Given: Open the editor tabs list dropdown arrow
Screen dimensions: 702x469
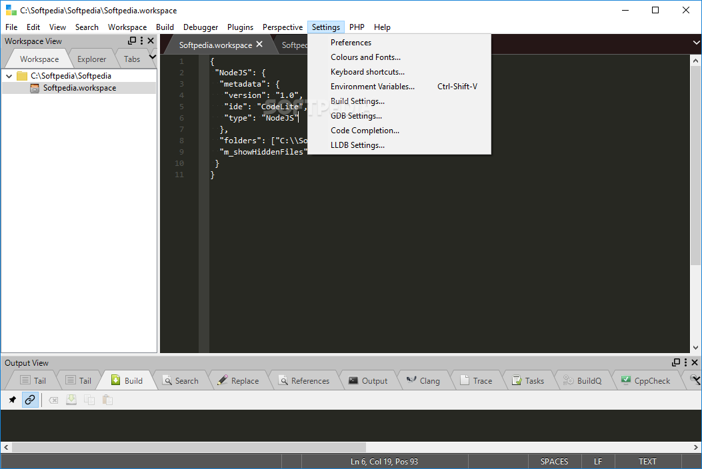Looking at the screenshot, I should click(x=696, y=43).
